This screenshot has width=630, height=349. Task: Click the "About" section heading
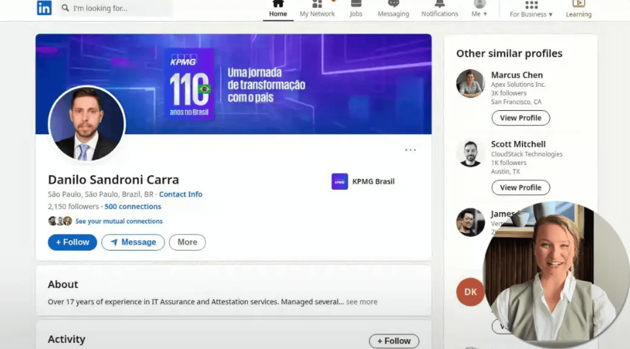(63, 284)
